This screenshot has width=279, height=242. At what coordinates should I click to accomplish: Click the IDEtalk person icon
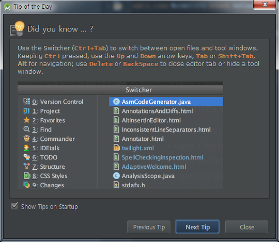coord(26,148)
